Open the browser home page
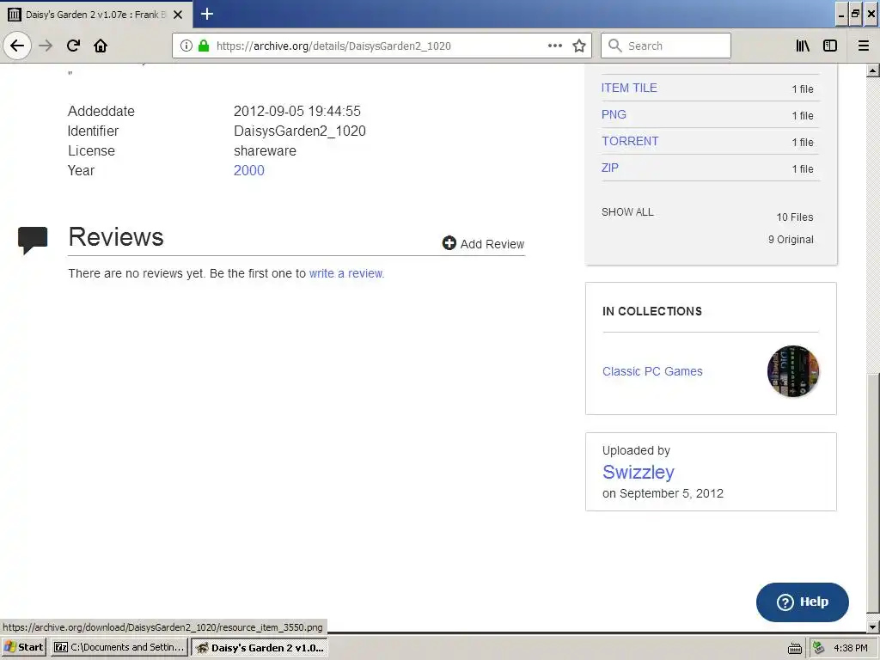 (101, 46)
